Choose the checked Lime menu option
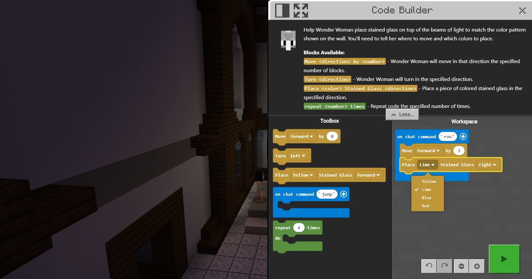532x279 pixels. click(x=427, y=190)
